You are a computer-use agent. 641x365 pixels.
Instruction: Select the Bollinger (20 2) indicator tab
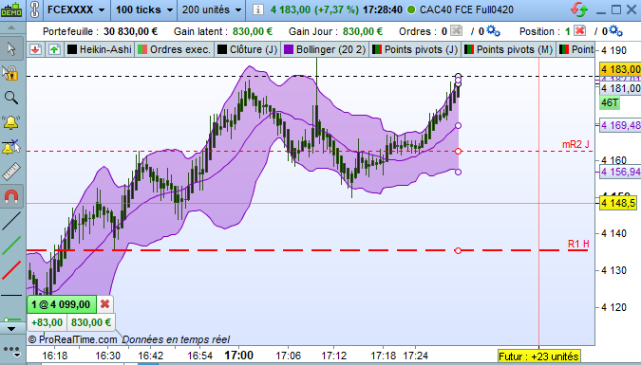coord(325,49)
